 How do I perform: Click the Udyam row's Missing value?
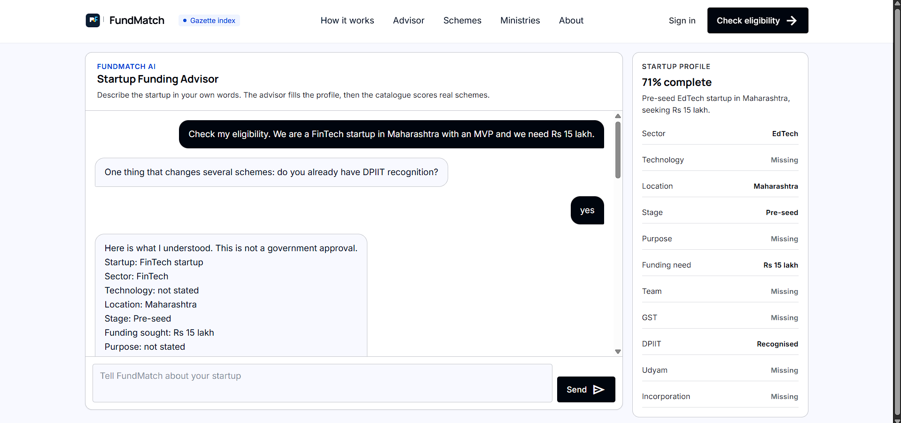(784, 370)
